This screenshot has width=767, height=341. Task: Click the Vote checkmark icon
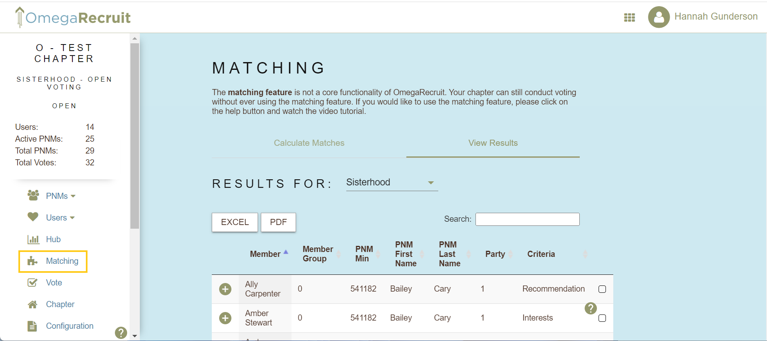tap(32, 282)
